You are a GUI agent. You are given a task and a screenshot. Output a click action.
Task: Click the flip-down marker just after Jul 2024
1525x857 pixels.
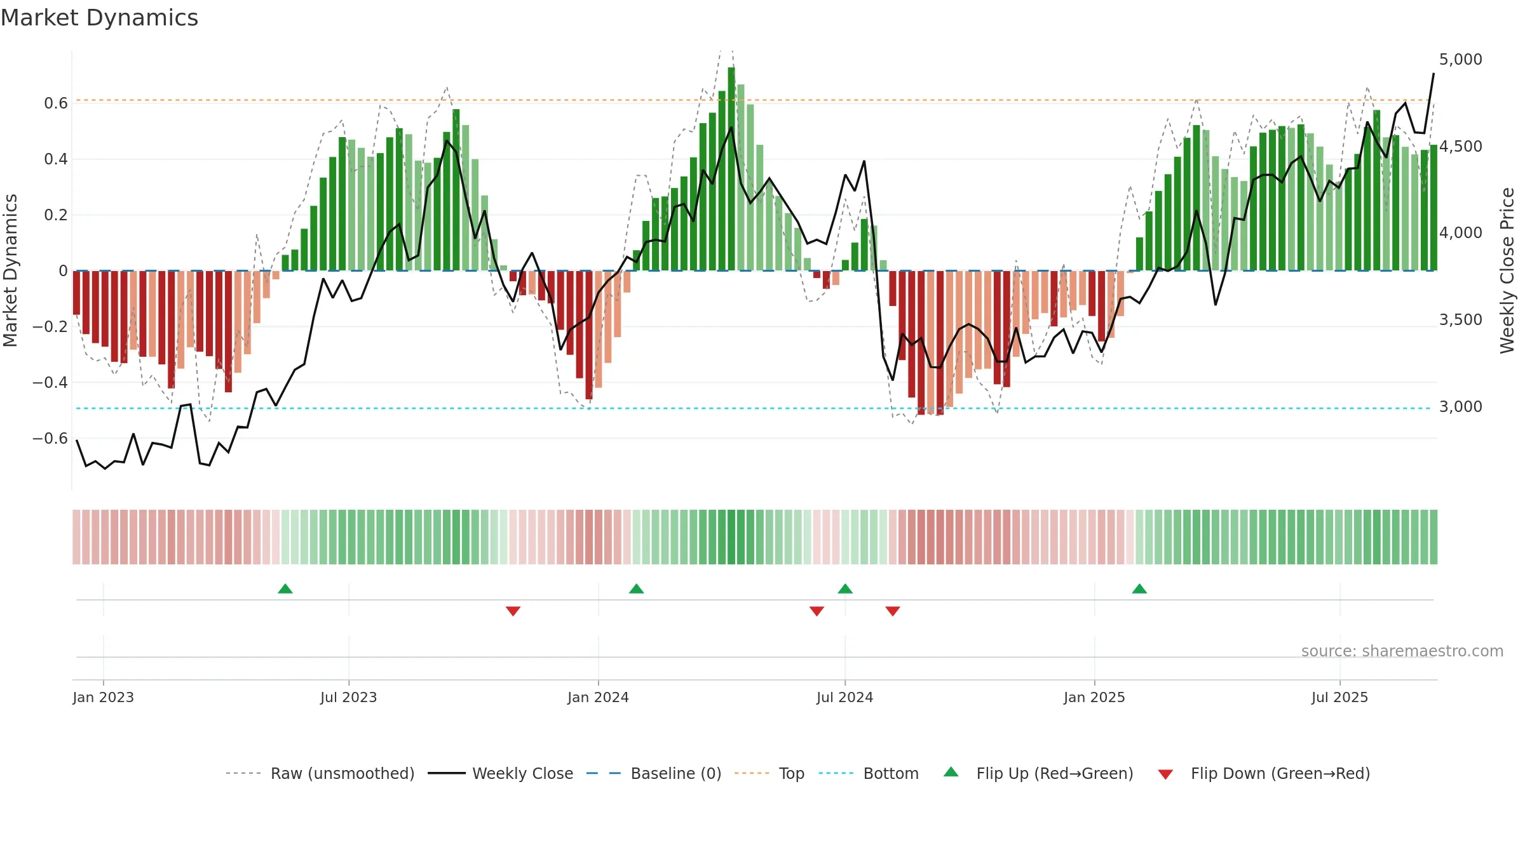[893, 611]
